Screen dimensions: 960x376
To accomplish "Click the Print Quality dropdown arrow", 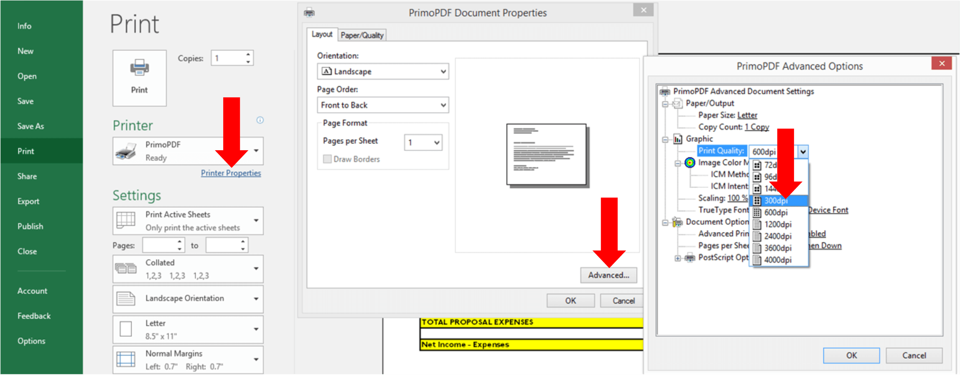I will point(803,152).
